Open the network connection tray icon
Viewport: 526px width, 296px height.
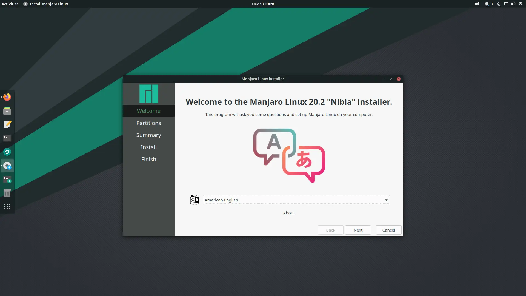click(477, 4)
